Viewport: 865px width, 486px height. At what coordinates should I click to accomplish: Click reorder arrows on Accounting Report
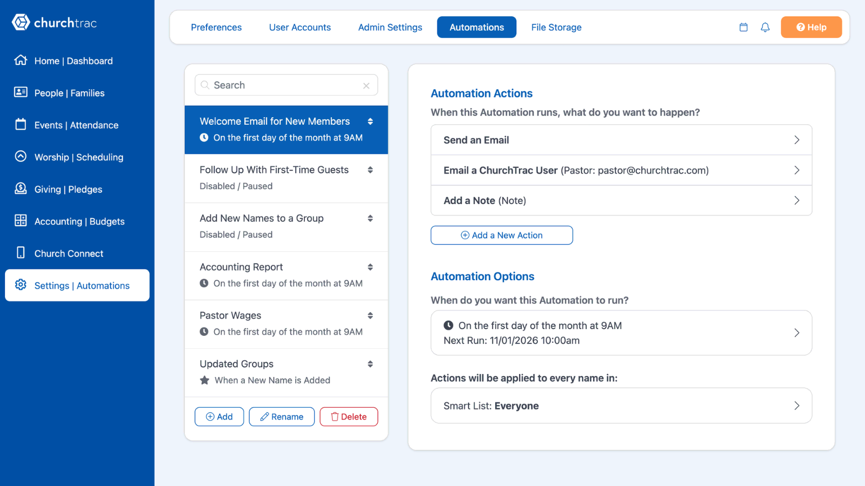tap(370, 267)
